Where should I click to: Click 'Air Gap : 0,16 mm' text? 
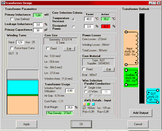[54, 96]
